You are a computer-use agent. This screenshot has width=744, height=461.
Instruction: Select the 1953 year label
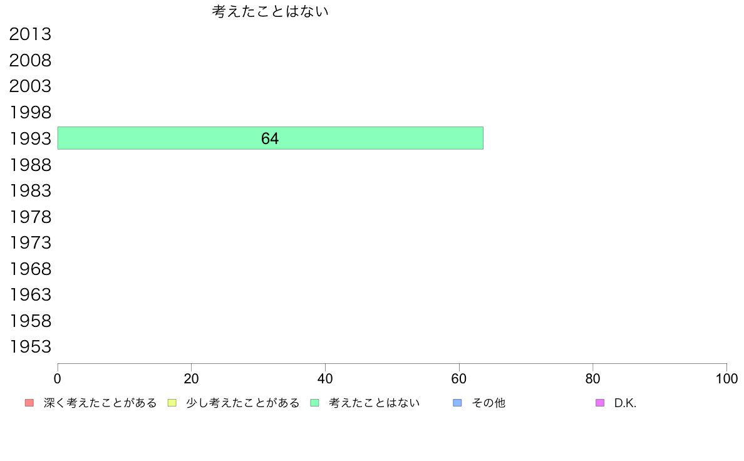click(x=30, y=346)
